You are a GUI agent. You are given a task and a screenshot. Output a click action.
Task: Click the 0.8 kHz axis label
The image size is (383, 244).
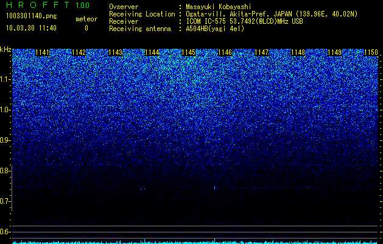tap(5, 171)
